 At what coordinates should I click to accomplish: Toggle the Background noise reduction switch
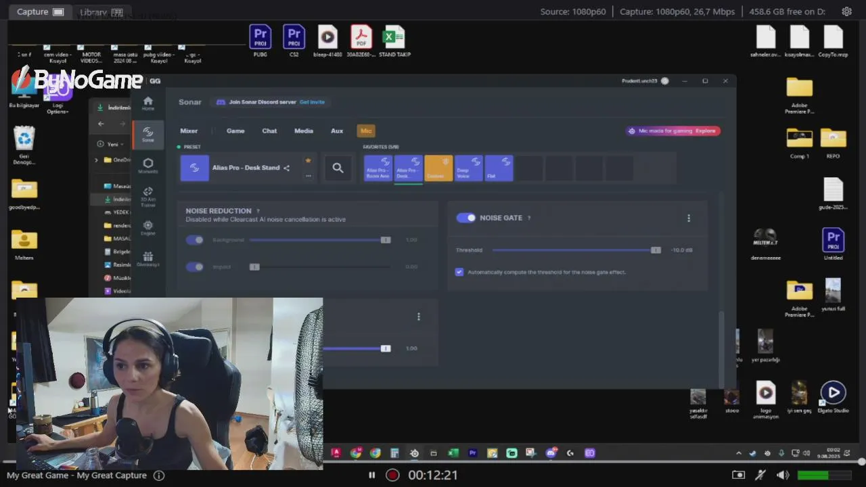tap(195, 240)
